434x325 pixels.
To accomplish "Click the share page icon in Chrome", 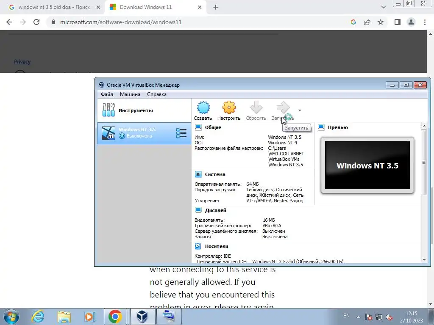I will [x=367, y=22].
